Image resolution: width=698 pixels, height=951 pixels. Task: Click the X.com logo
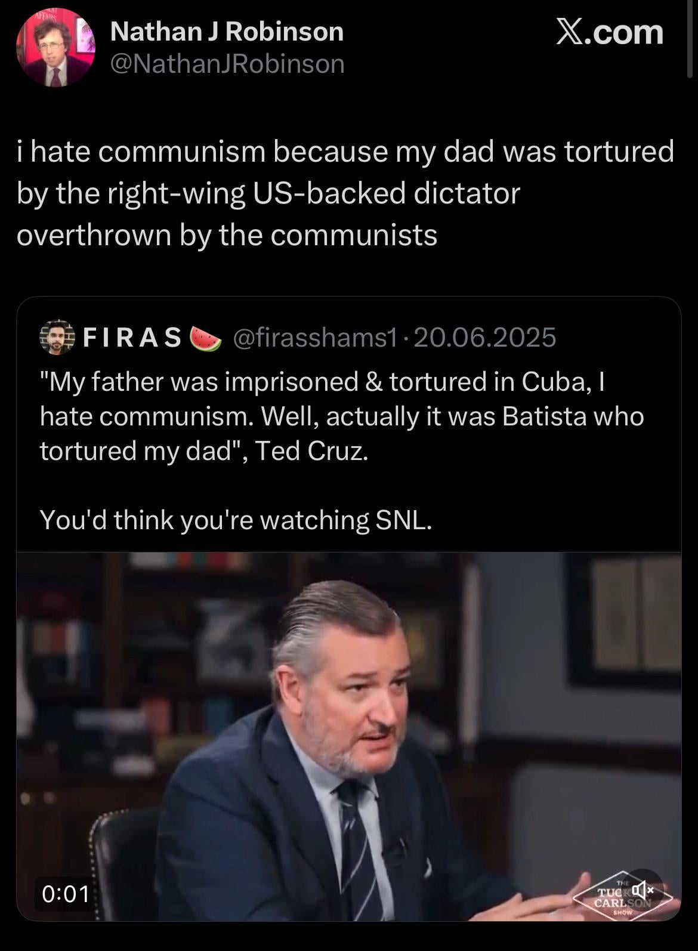coord(609,32)
